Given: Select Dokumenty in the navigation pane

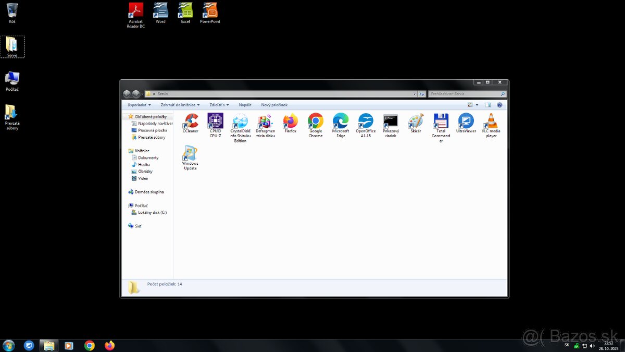Looking at the screenshot, I should click(x=148, y=157).
